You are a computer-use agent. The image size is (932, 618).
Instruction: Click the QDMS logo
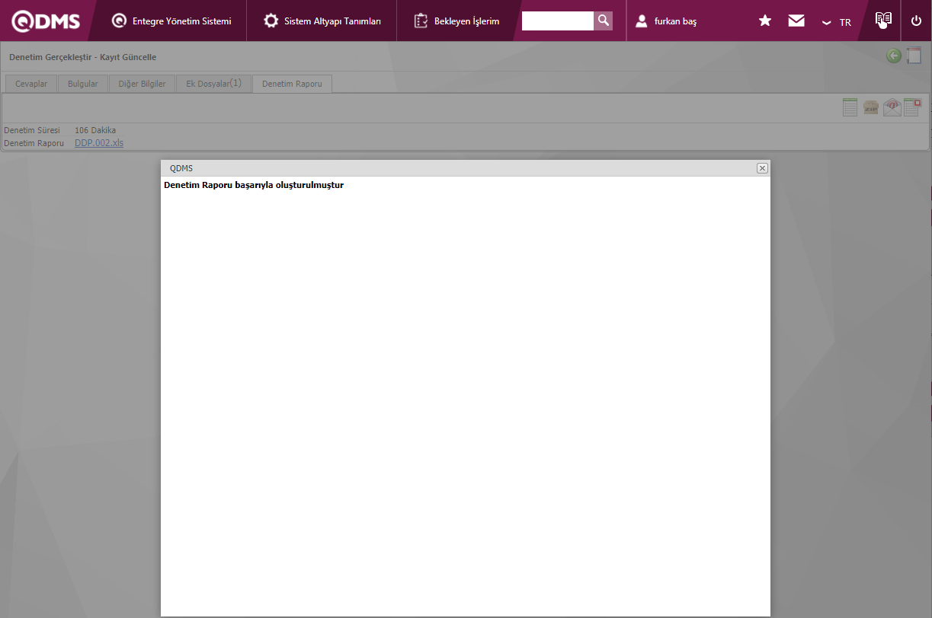point(46,21)
